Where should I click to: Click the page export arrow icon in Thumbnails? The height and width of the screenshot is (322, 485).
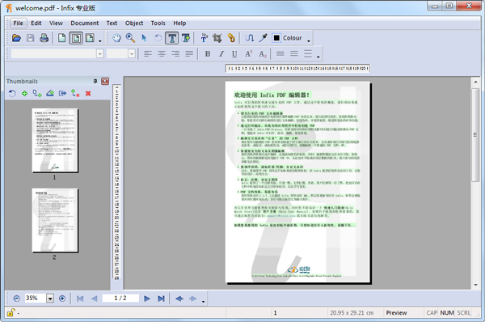tap(62, 93)
